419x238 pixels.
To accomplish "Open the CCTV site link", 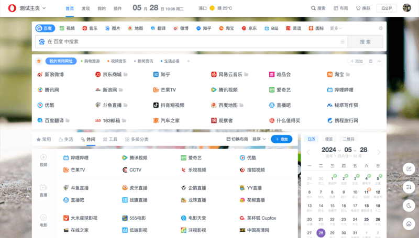I will coord(132,170).
